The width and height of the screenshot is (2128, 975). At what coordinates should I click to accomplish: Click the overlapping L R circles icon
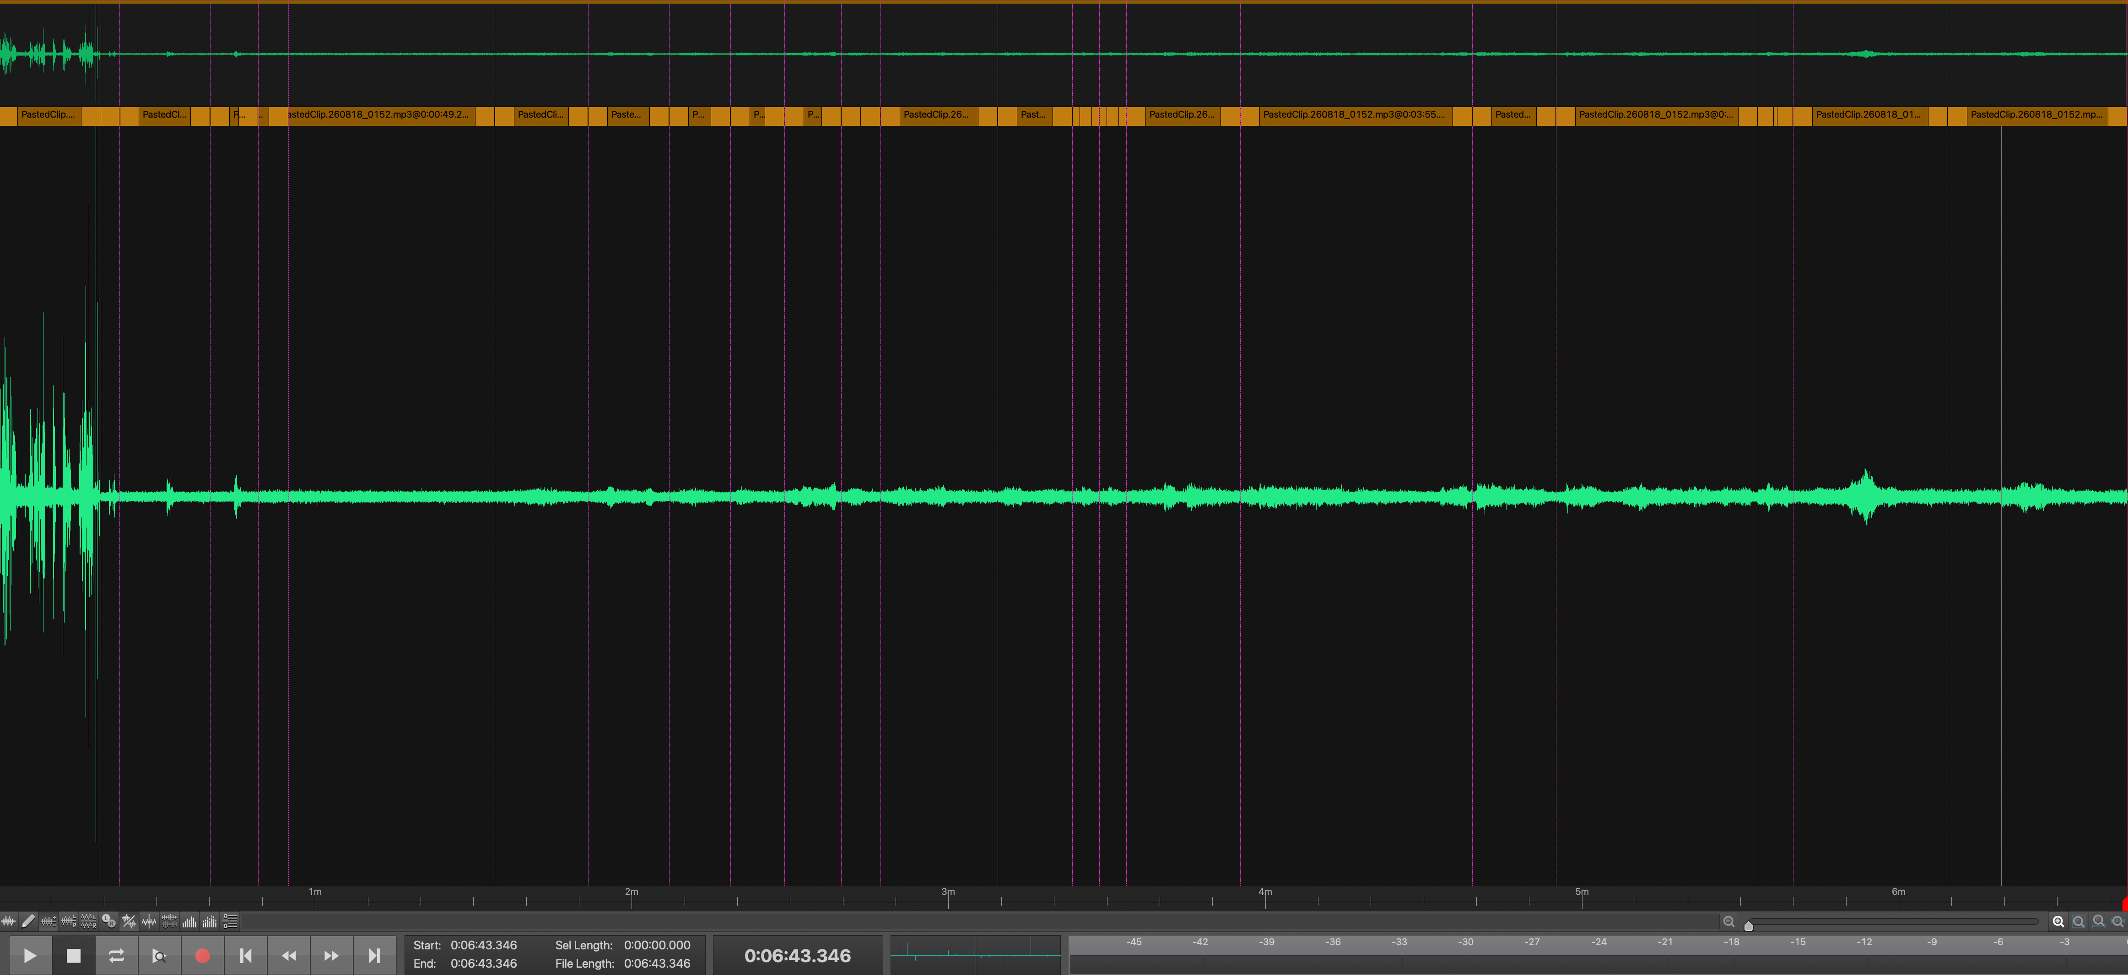[x=108, y=921]
